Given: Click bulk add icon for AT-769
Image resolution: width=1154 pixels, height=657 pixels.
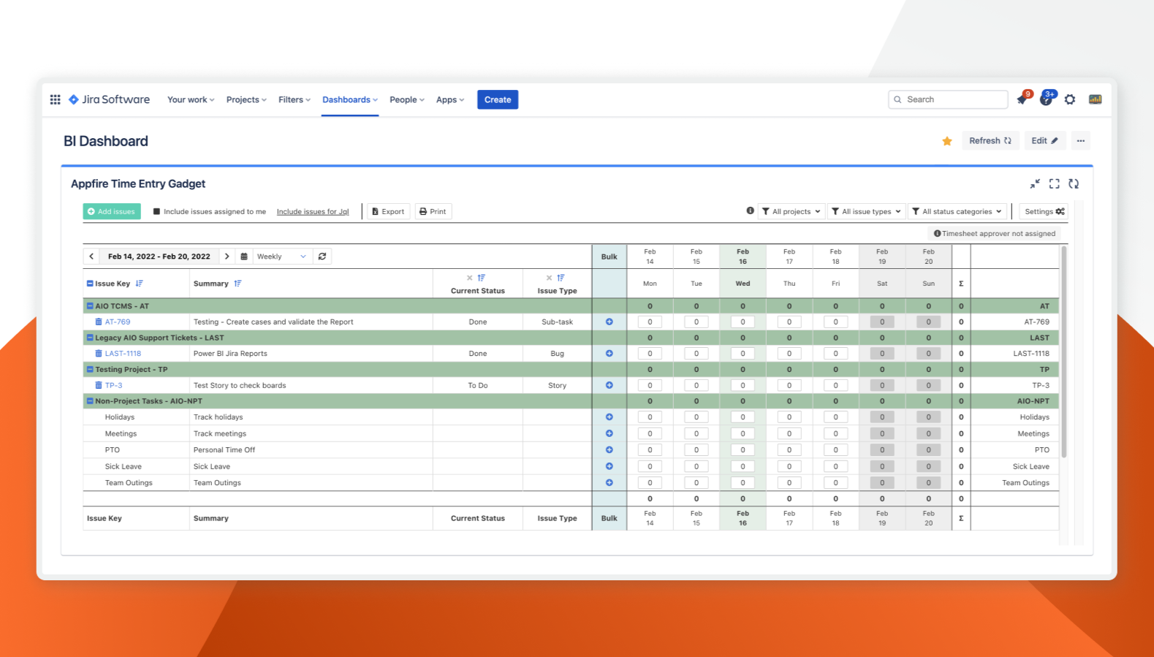Looking at the screenshot, I should tap(609, 322).
